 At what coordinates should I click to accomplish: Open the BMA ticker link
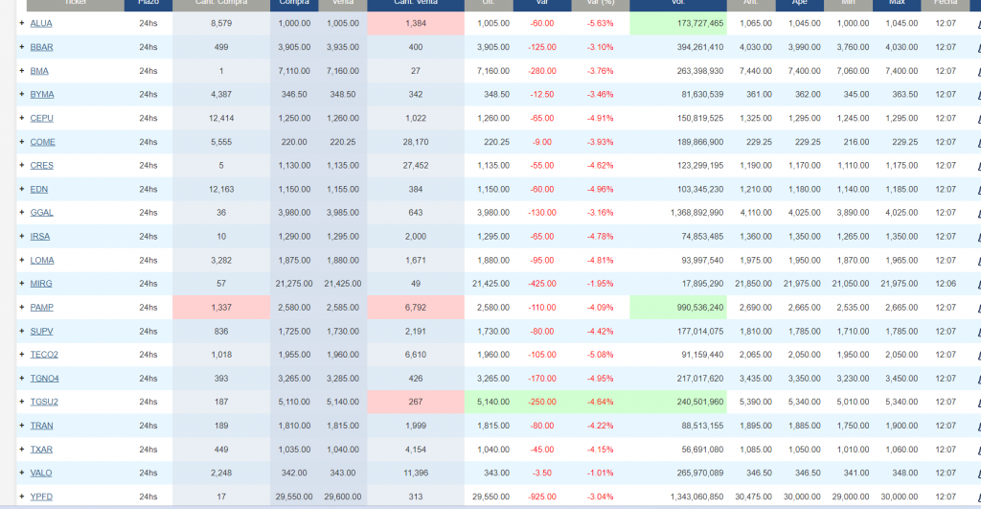pos(39,70)
